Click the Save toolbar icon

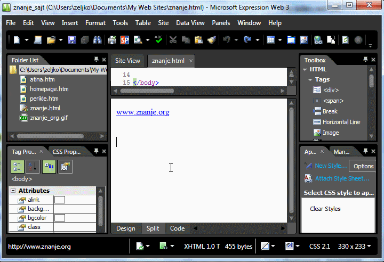click(72, 40)
